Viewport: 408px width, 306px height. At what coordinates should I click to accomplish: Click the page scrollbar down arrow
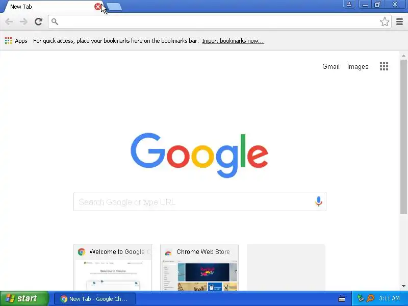(x=403, y=286)
